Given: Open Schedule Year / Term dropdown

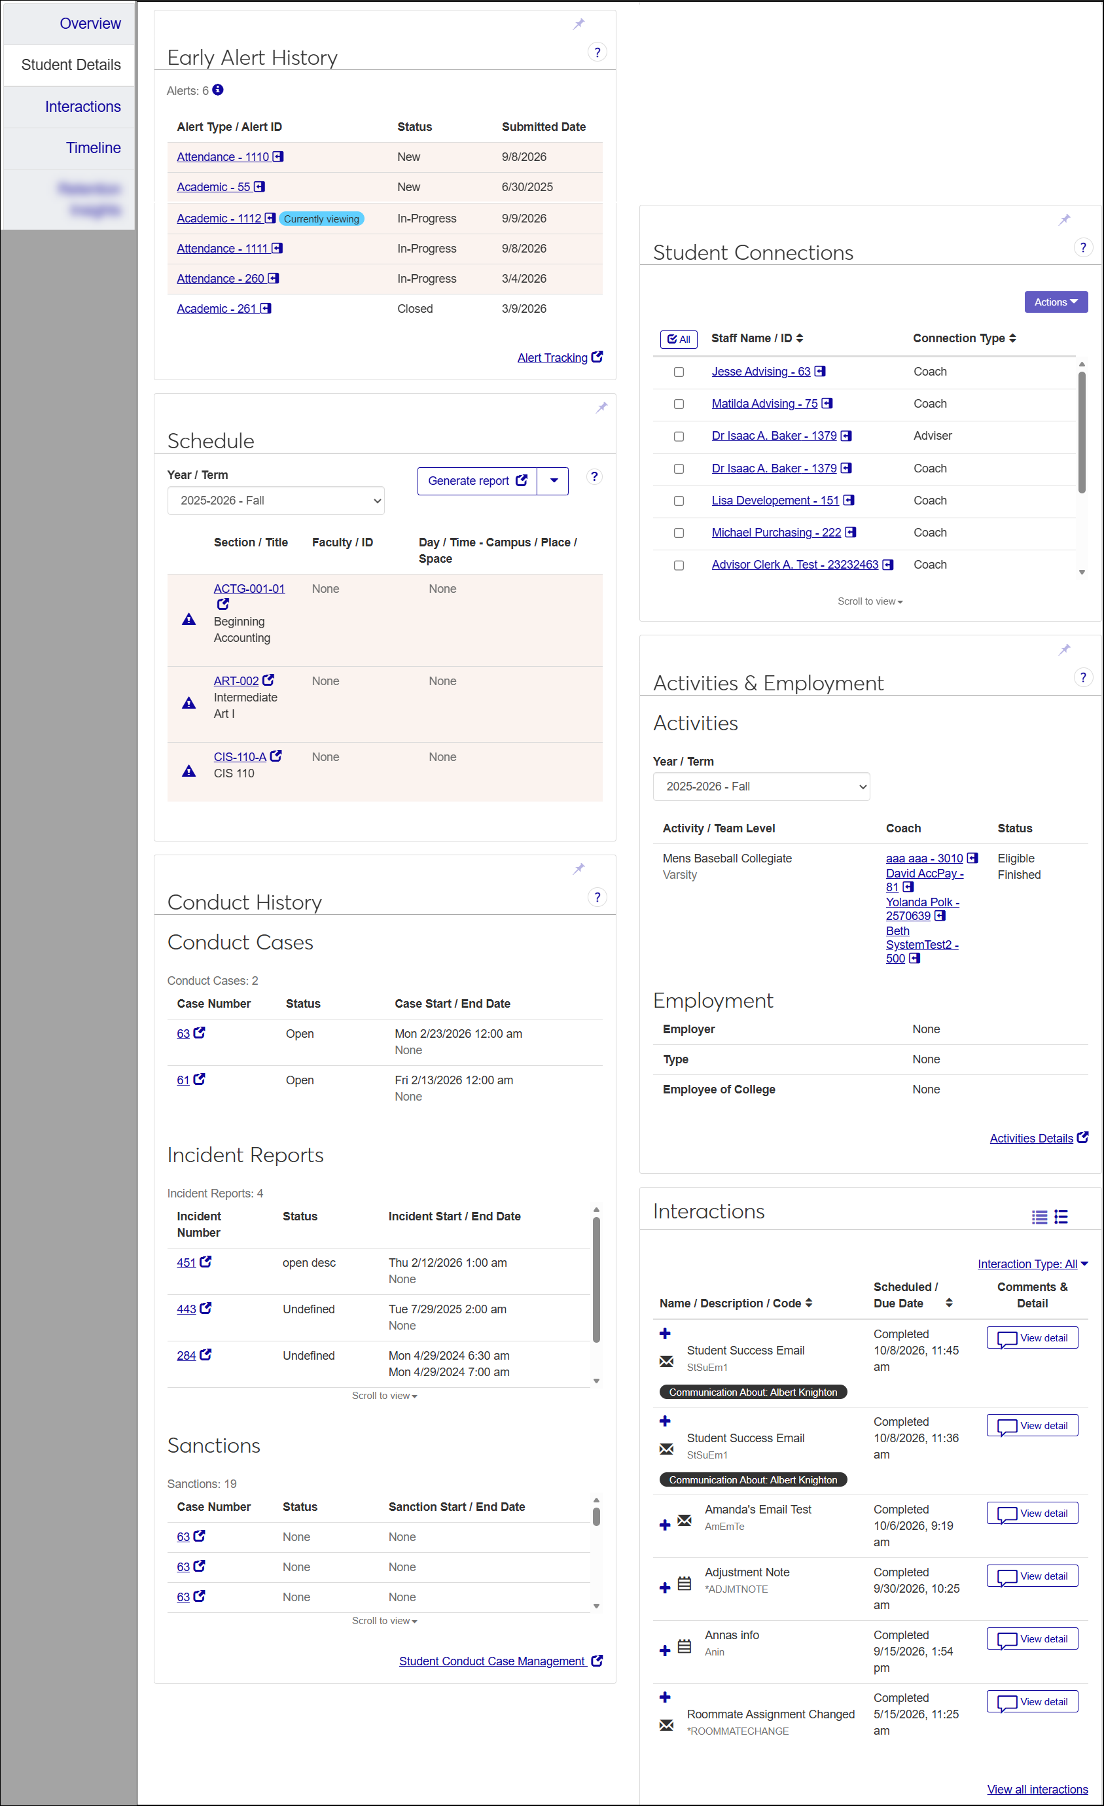Looking at the screenshot, I should point(276,501).
